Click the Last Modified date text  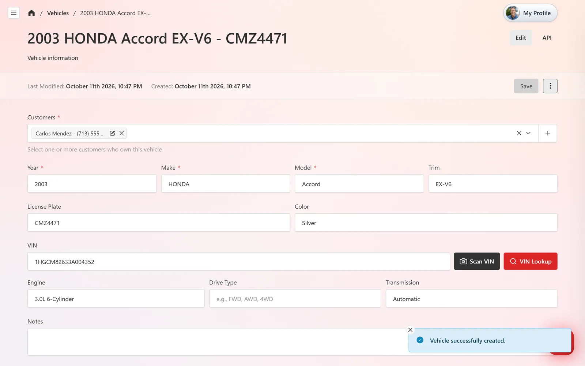click(104, 86)
